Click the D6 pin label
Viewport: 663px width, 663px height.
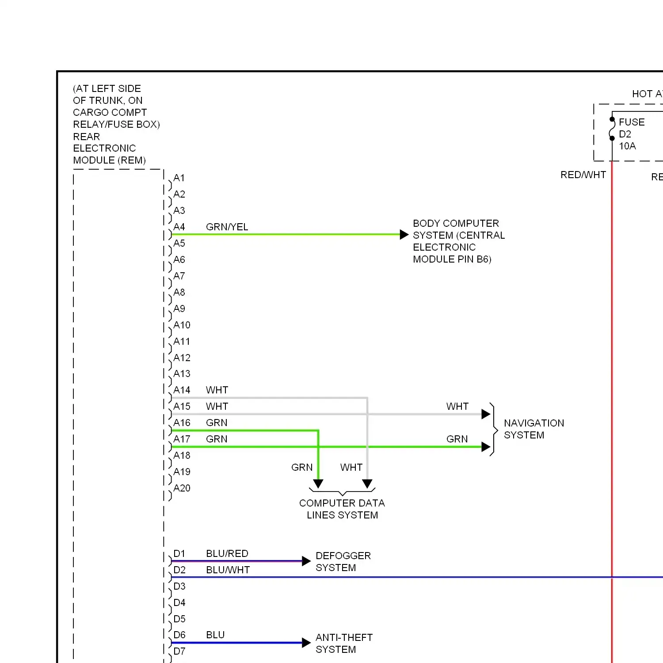[179, 635]
